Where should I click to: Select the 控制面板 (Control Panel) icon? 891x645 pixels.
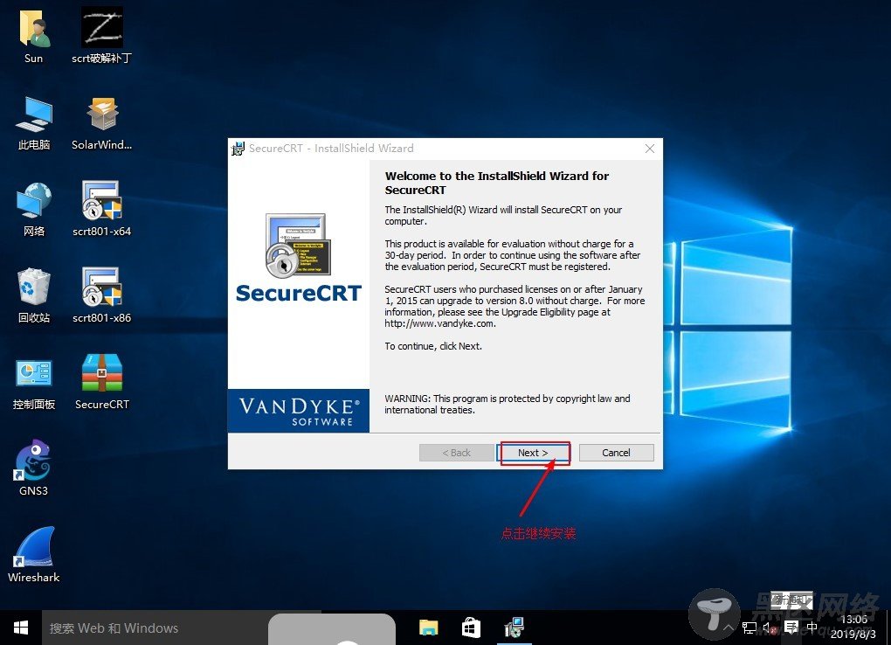click(33, 384)
